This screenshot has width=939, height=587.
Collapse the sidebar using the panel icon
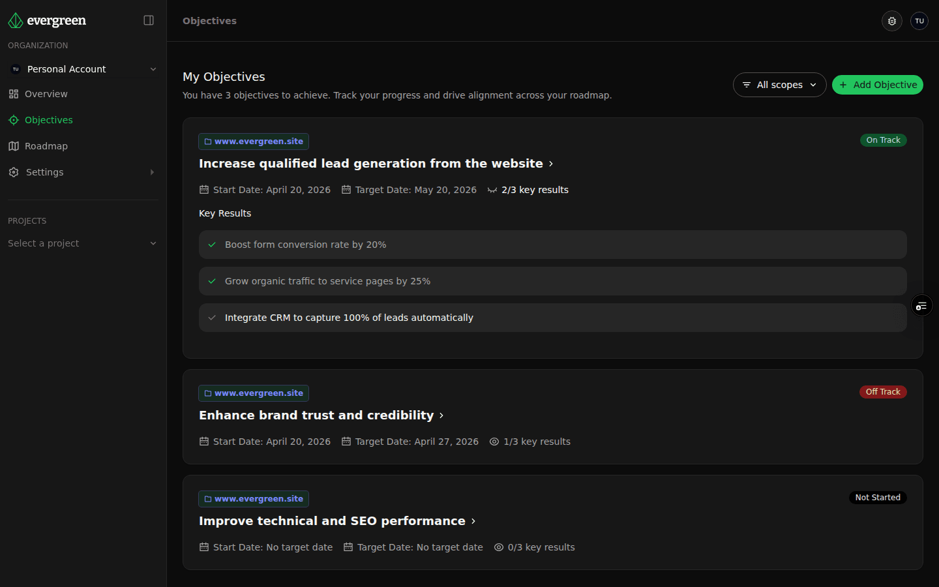click(149, 20)
